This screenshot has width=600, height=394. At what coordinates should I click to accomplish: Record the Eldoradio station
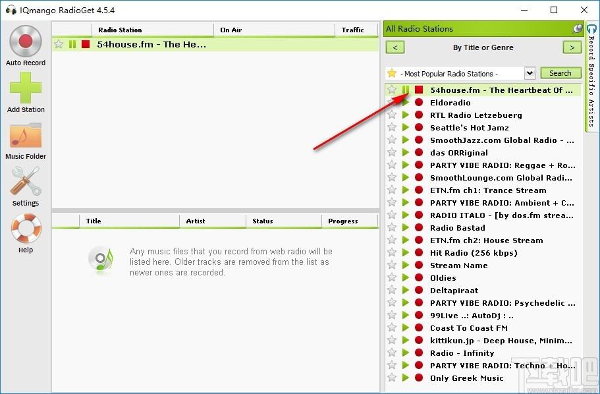[419, 103]
